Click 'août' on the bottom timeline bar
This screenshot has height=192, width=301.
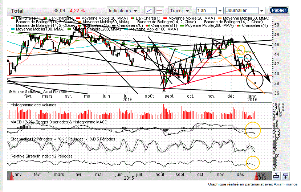[160, 175]
